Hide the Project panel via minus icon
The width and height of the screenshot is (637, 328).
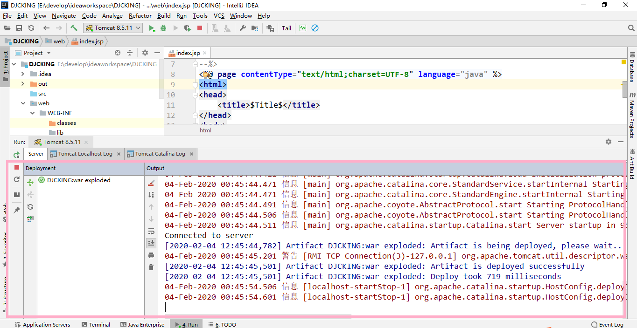pyautogui.click(x=157, y=53)
